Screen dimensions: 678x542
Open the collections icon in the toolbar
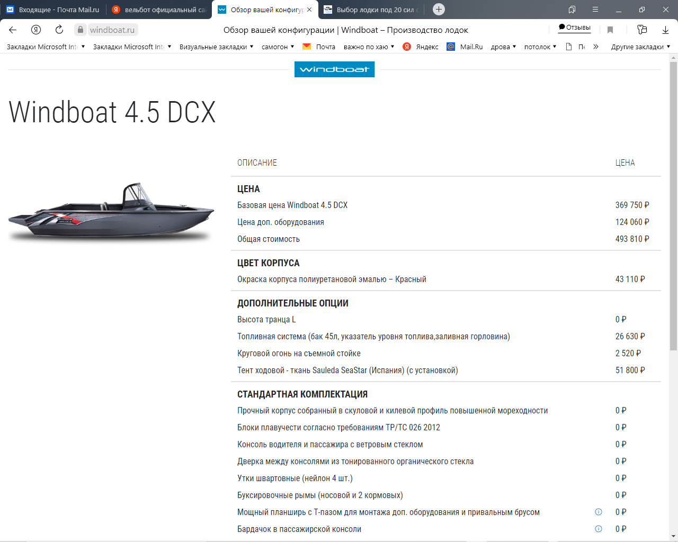click(642, 30)
